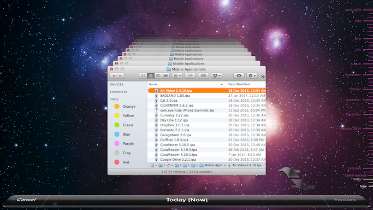Select Currency 3.22.ipa file
This screenshot has height=210, width=373.
207,115
